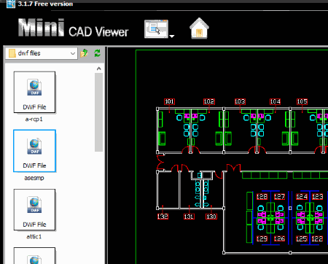Click room label 131 in the drawing
The width and height of the screenshot is (328, 264).
189,217
